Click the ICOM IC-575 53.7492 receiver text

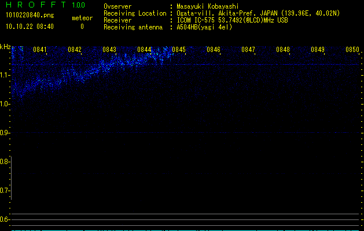pyautogui.click(x=232, y=20)
